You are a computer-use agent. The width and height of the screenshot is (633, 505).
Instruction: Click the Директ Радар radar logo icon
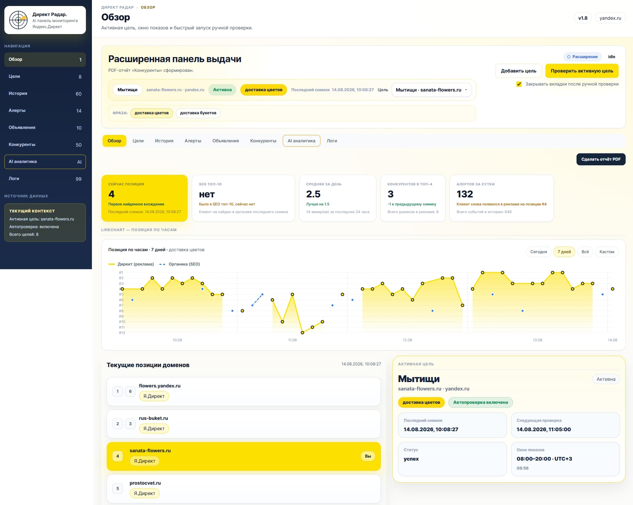tap(18, 20)
